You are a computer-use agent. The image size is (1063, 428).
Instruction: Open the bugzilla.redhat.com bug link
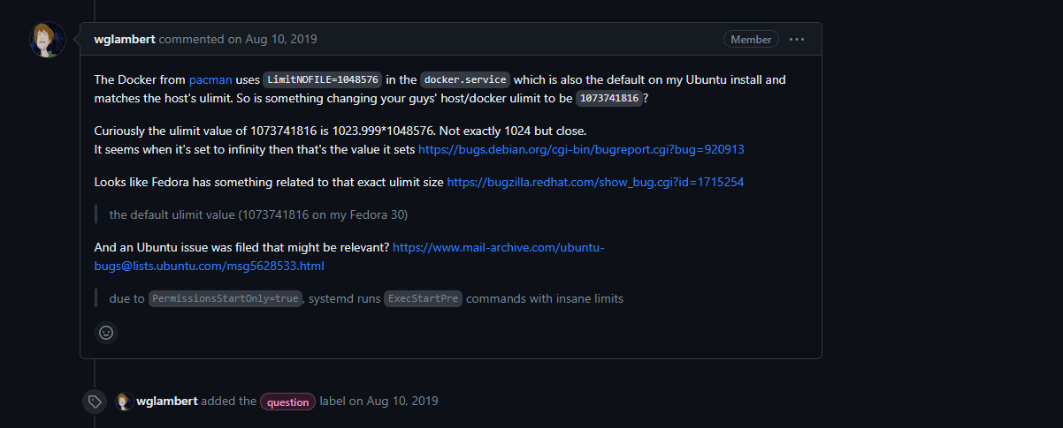595,182
